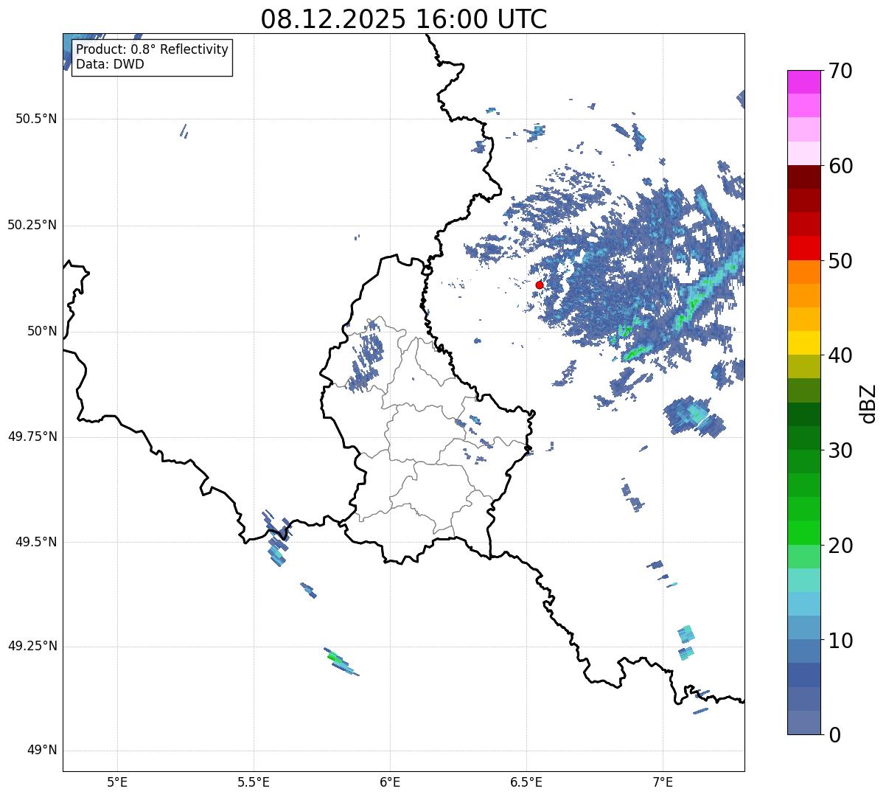Image resolution: width=886 pixels, height=797 pixels.
Task: Pick the dark maroon swatch below 60
Action: [x=803, y=177]
